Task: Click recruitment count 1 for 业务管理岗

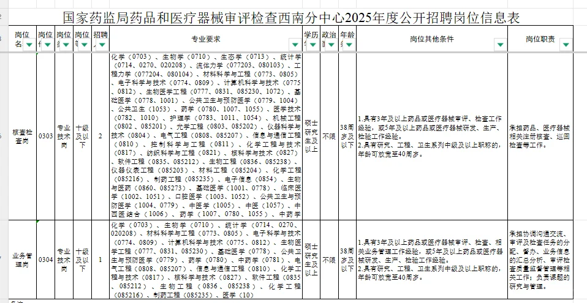Action: 100,260
